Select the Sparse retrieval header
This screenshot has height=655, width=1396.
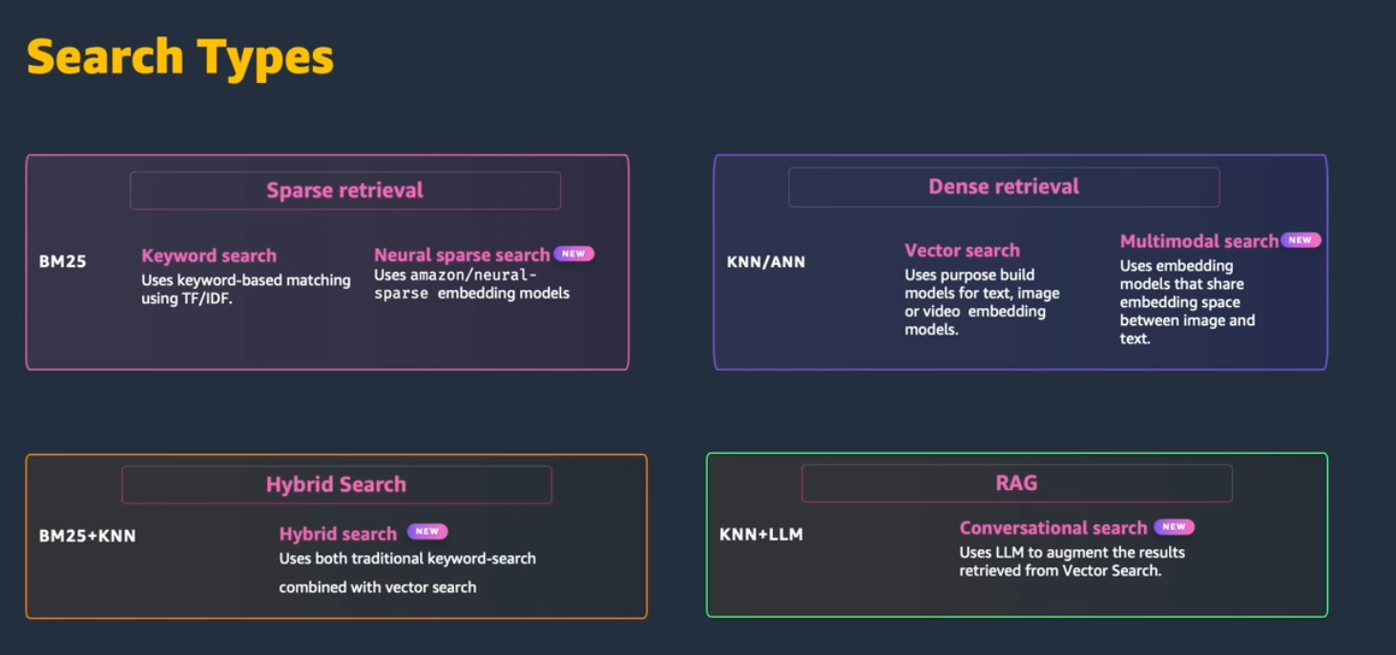345,191
